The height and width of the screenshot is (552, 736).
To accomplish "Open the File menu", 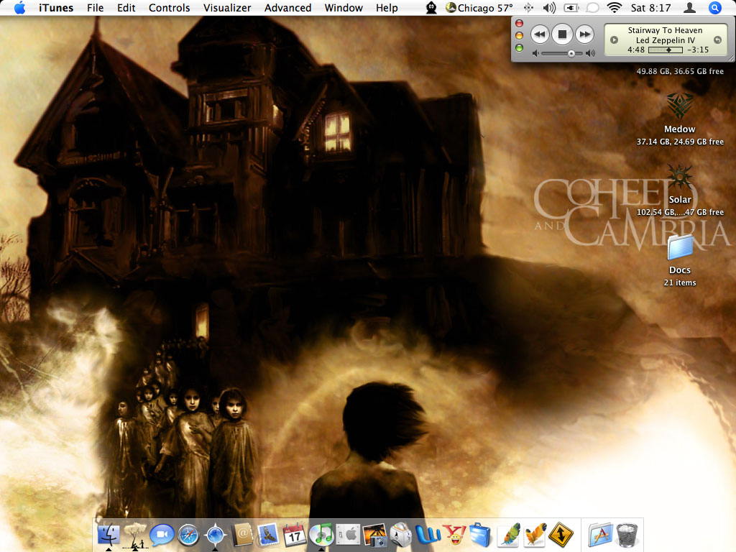I will (96, 7).
